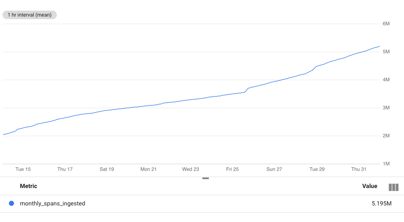This screenshot has width=404, height=222.
Task: Click the Tue 29 date label
Action: click(x=317, y=169)
